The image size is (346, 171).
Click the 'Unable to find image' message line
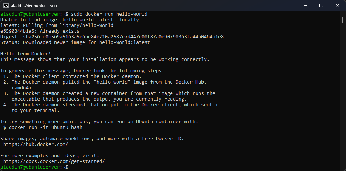(70, 20)
